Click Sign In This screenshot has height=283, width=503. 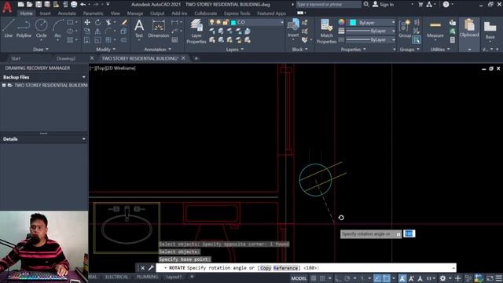(384, 5)
